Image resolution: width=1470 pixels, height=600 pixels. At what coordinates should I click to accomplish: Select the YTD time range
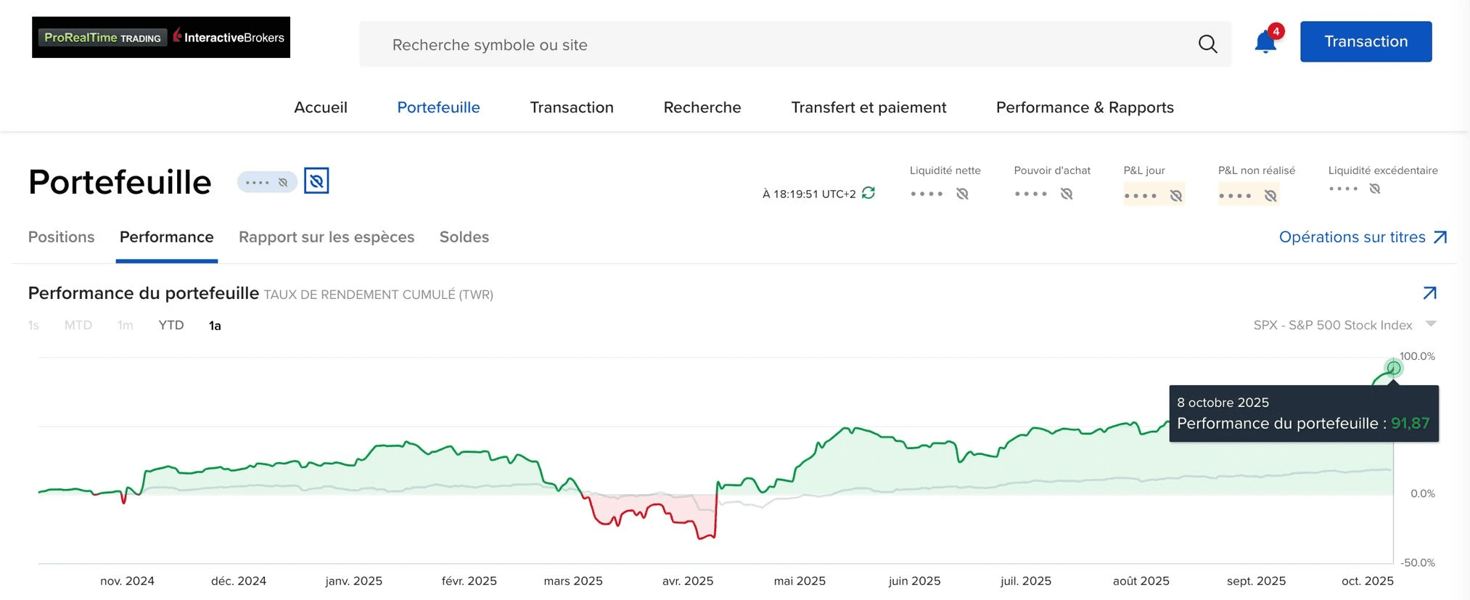pos(171,325)
